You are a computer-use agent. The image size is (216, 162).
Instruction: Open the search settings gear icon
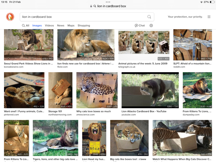pyautogui.click(x=151, y=25)
